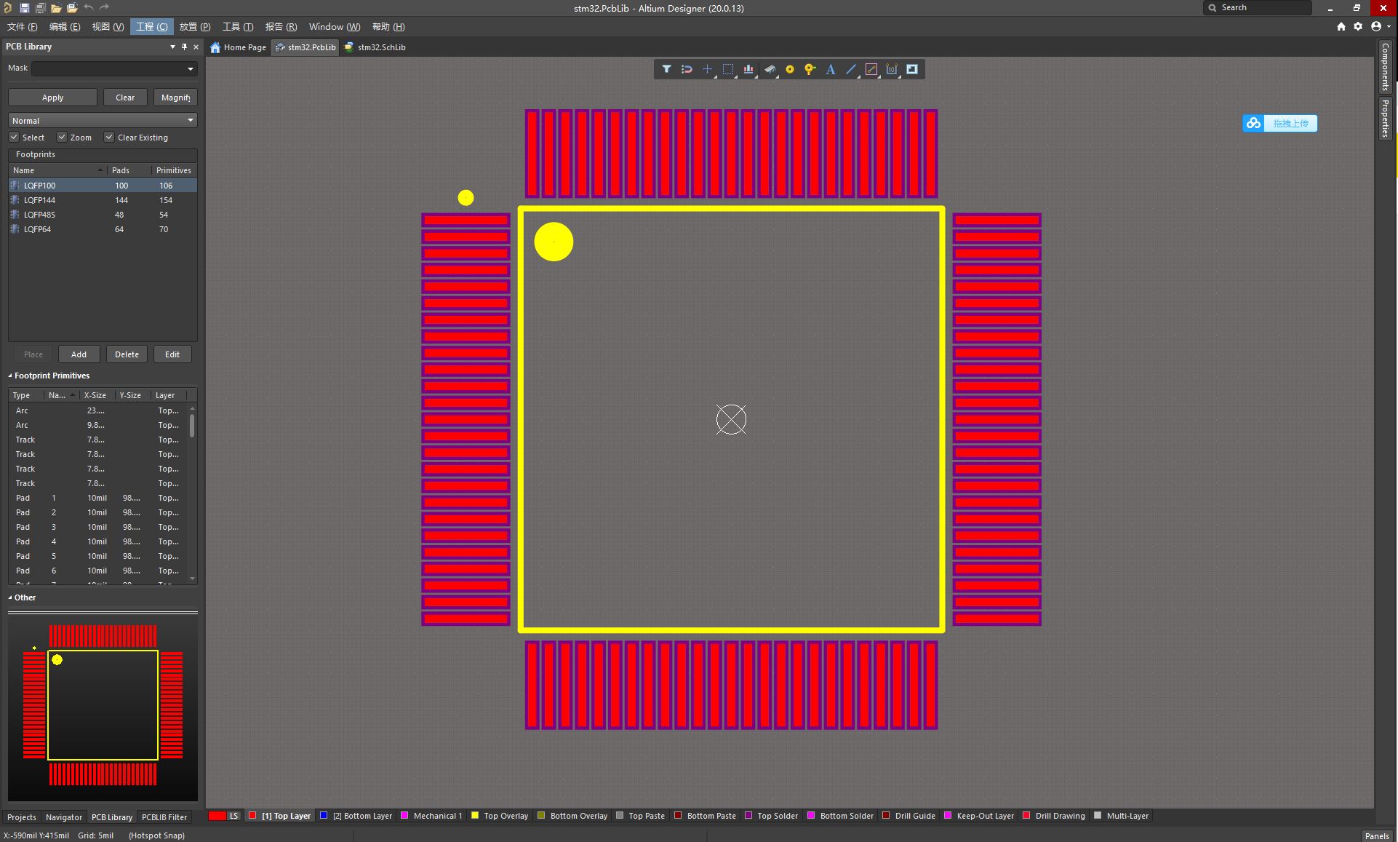Open the PCB Library panel options arrow
1398x842 pixels.
click(x=172, y=47)
